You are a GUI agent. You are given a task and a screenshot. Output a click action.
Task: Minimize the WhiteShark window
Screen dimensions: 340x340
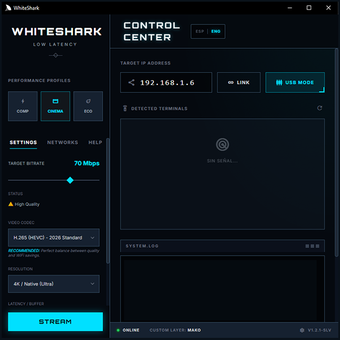pyautogui.click(x=290, y=8)
